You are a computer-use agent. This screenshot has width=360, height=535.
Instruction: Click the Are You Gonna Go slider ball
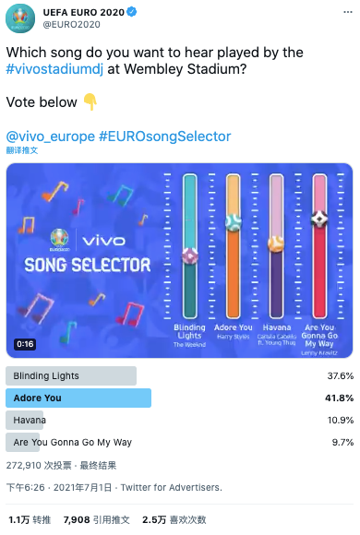[319, 219]
